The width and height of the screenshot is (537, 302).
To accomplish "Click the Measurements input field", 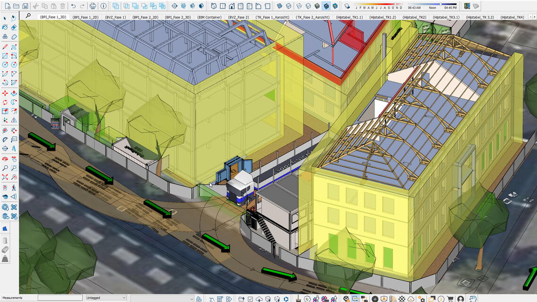I will click(x=60, y=298).
